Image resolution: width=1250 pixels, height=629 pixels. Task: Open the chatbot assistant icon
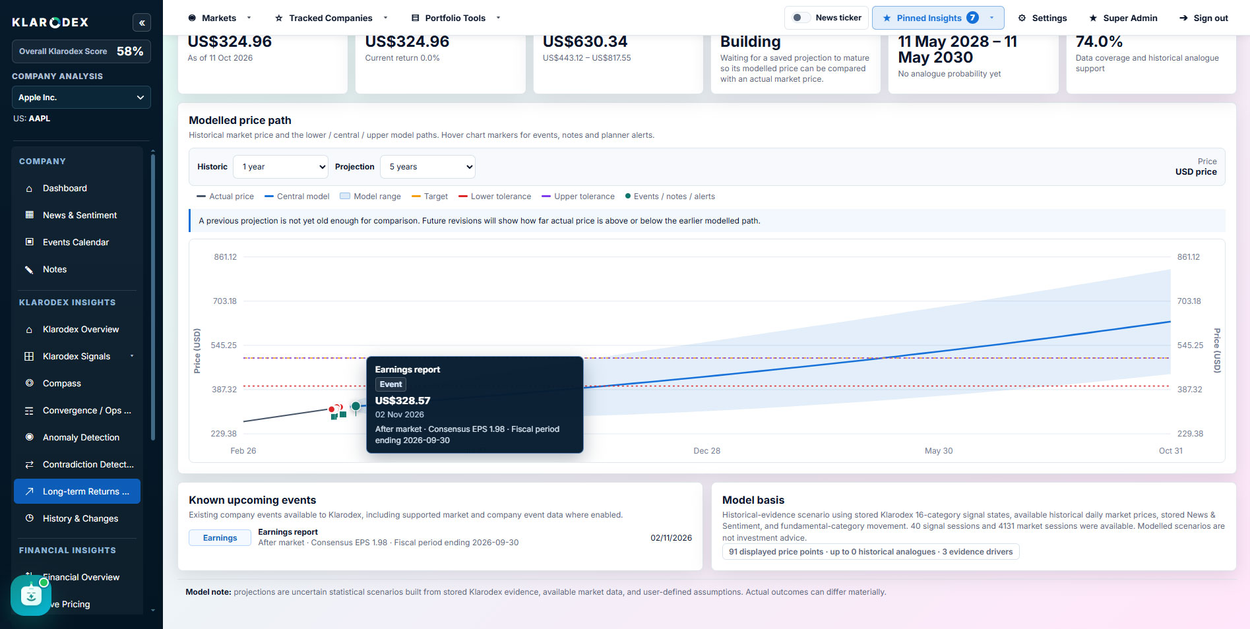pyautogui.click(x=31, y=595)
